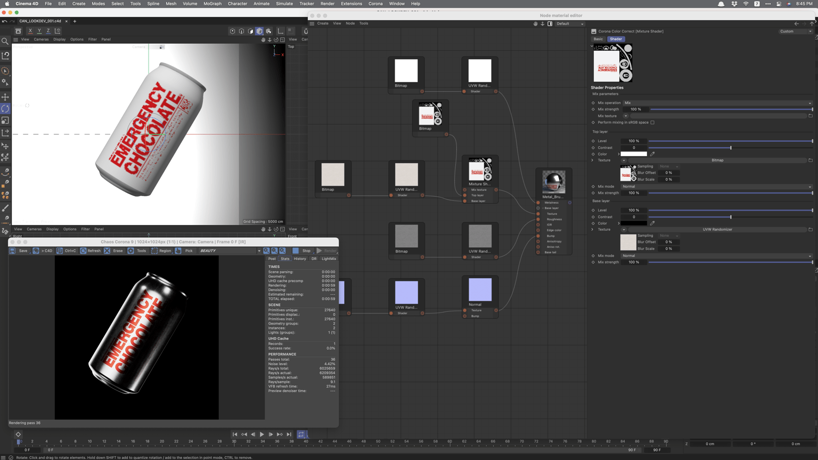Viewport: 818px width, 460px height.
Task: Click the highlighted display mode cube icon
Action: coord(259,31)
